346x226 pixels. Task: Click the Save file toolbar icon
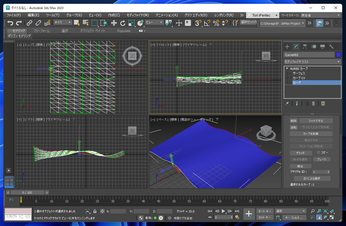320,23
